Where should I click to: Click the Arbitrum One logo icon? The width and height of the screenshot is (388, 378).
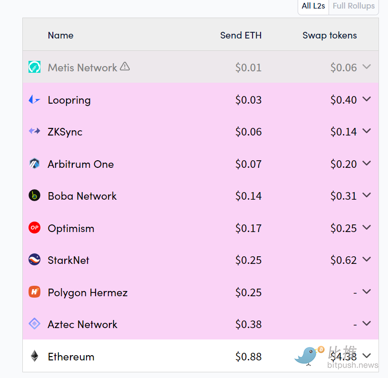click(x=34, y=164)
